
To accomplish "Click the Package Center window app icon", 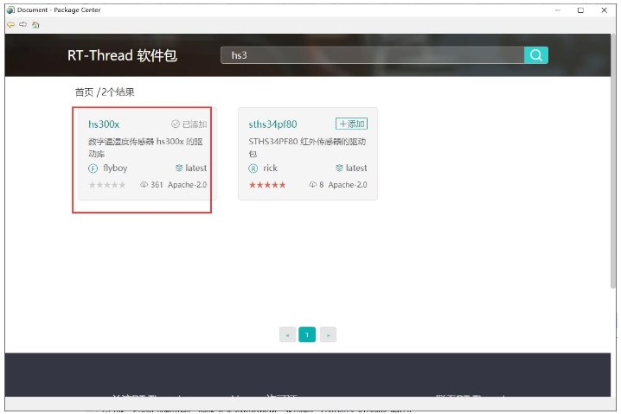I will tap(10, 10).
